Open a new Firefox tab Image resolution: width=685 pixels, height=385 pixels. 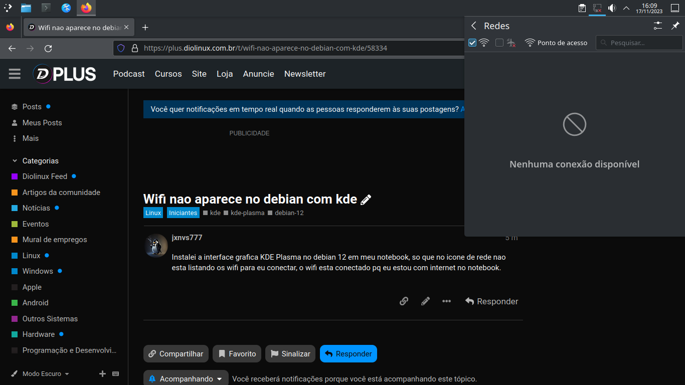[x=145, y=28]
